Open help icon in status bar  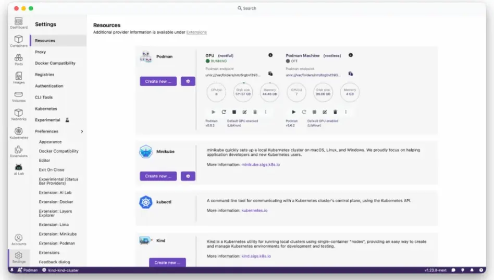481,270
